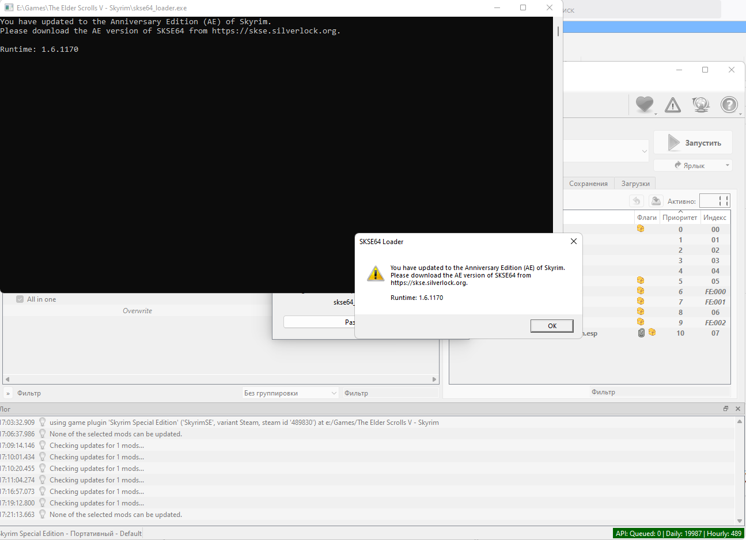
Task: Click the console icon in skse64_loader.exe title bar
Action: [x=9, y=7]
